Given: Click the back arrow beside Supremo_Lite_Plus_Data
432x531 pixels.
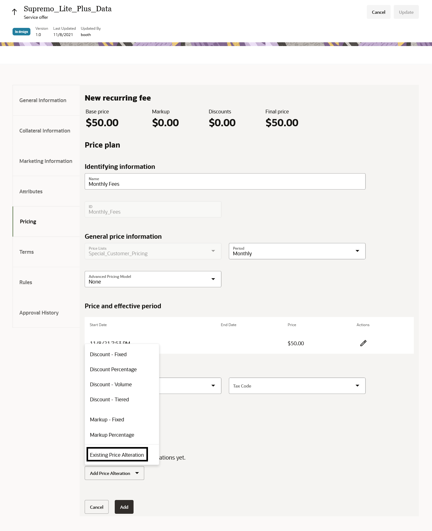Looking at the screenshot, I should tap(14, 12).
